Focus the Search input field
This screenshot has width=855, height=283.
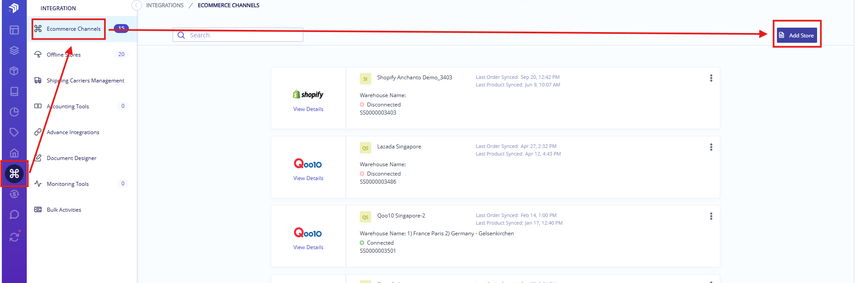pyautogui.click(x=238, y=35)
